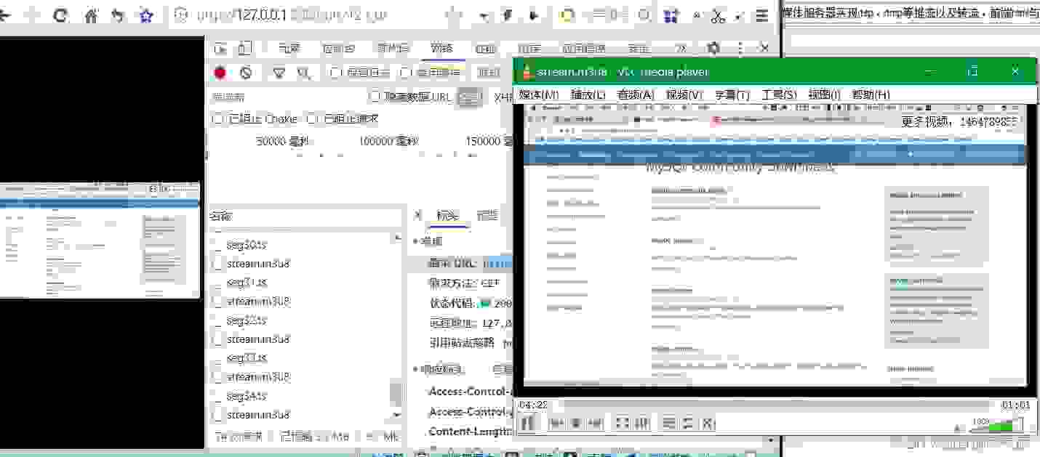The height and width of the screenshot is (457, 1040).
Task: Open the browser home page icon
Action: tap(91, 15)
